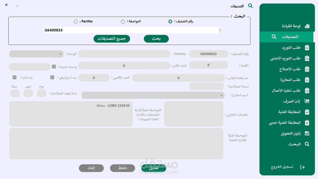Click specification box containing LOBO 1528 M
The image size is (318, 179).
coord(71,114)
